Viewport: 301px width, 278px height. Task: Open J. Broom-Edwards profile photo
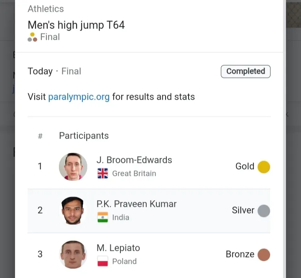pyautogui.click(x=73, y=167)
